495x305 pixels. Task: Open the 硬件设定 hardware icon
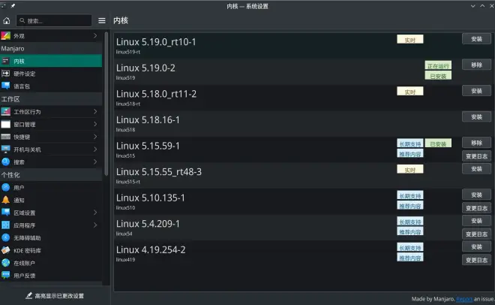coord(6,74)
